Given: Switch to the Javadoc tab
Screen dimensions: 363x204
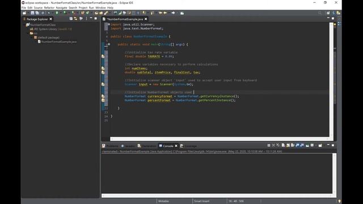Looking at the screenshot, I should pyautogui.click(x=128, y=146).
